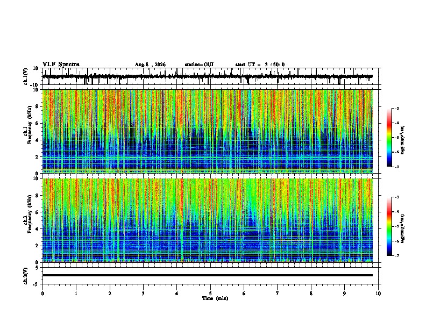426x329 pixels.
Task: Click the ch.1 waveform trace panel
Action: point(211,76)
